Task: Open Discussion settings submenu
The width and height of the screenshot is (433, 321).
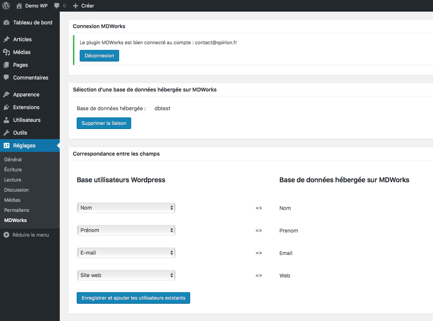Action: click(16, 190)
